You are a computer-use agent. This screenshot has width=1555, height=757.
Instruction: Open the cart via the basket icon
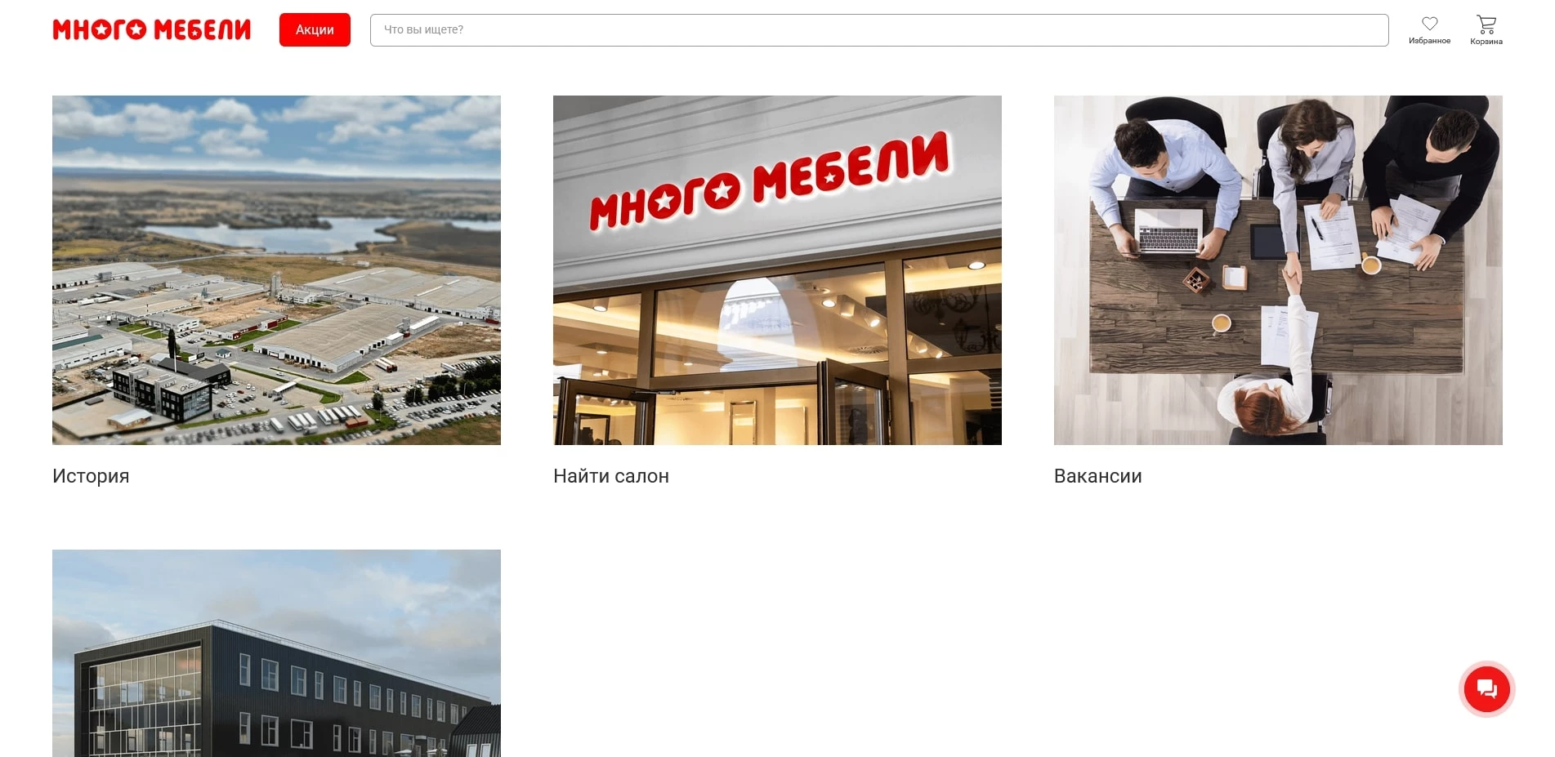click(x=1486, y=23)
